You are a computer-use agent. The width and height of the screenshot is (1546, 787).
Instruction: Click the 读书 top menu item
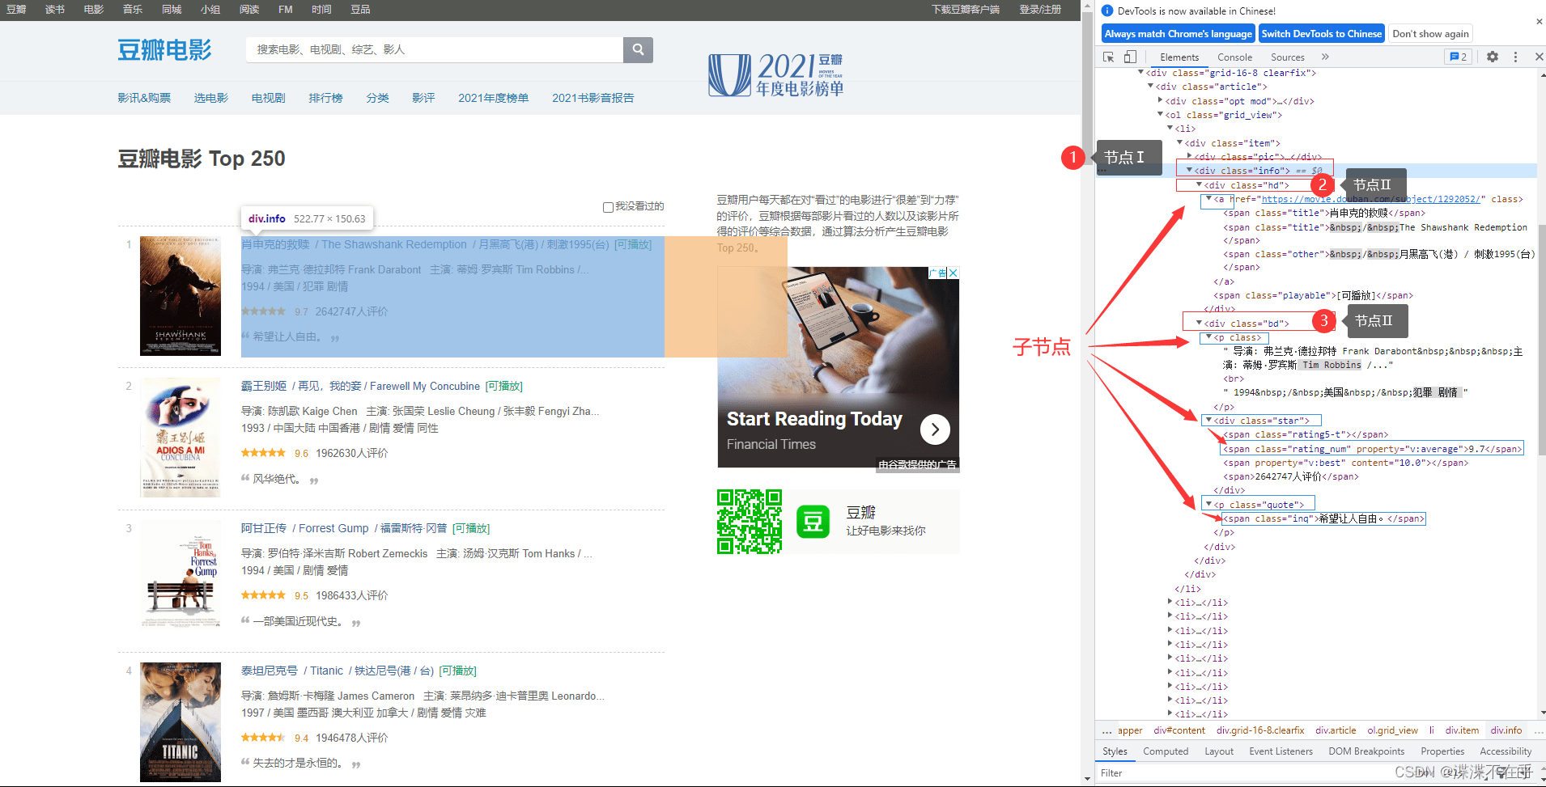[x=55, y=10]
